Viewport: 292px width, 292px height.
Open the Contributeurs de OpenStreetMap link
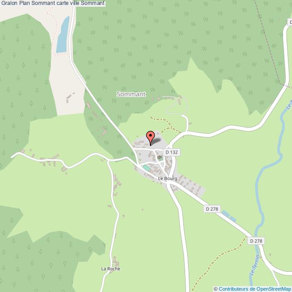pos(255,289)
